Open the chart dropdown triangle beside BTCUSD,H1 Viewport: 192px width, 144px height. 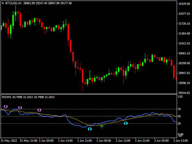[x=3, y=3]
